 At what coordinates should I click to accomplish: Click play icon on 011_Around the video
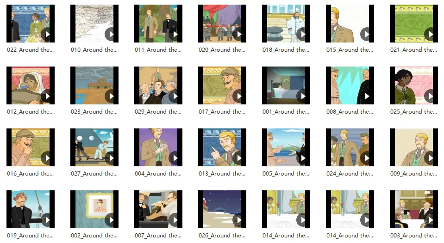(x=175, y=35)
